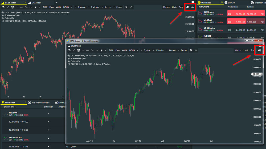Viewport: 266px width, 149px height.
Task: Open the hamburger menu of the US 30 chart panel
Action: 193,2
